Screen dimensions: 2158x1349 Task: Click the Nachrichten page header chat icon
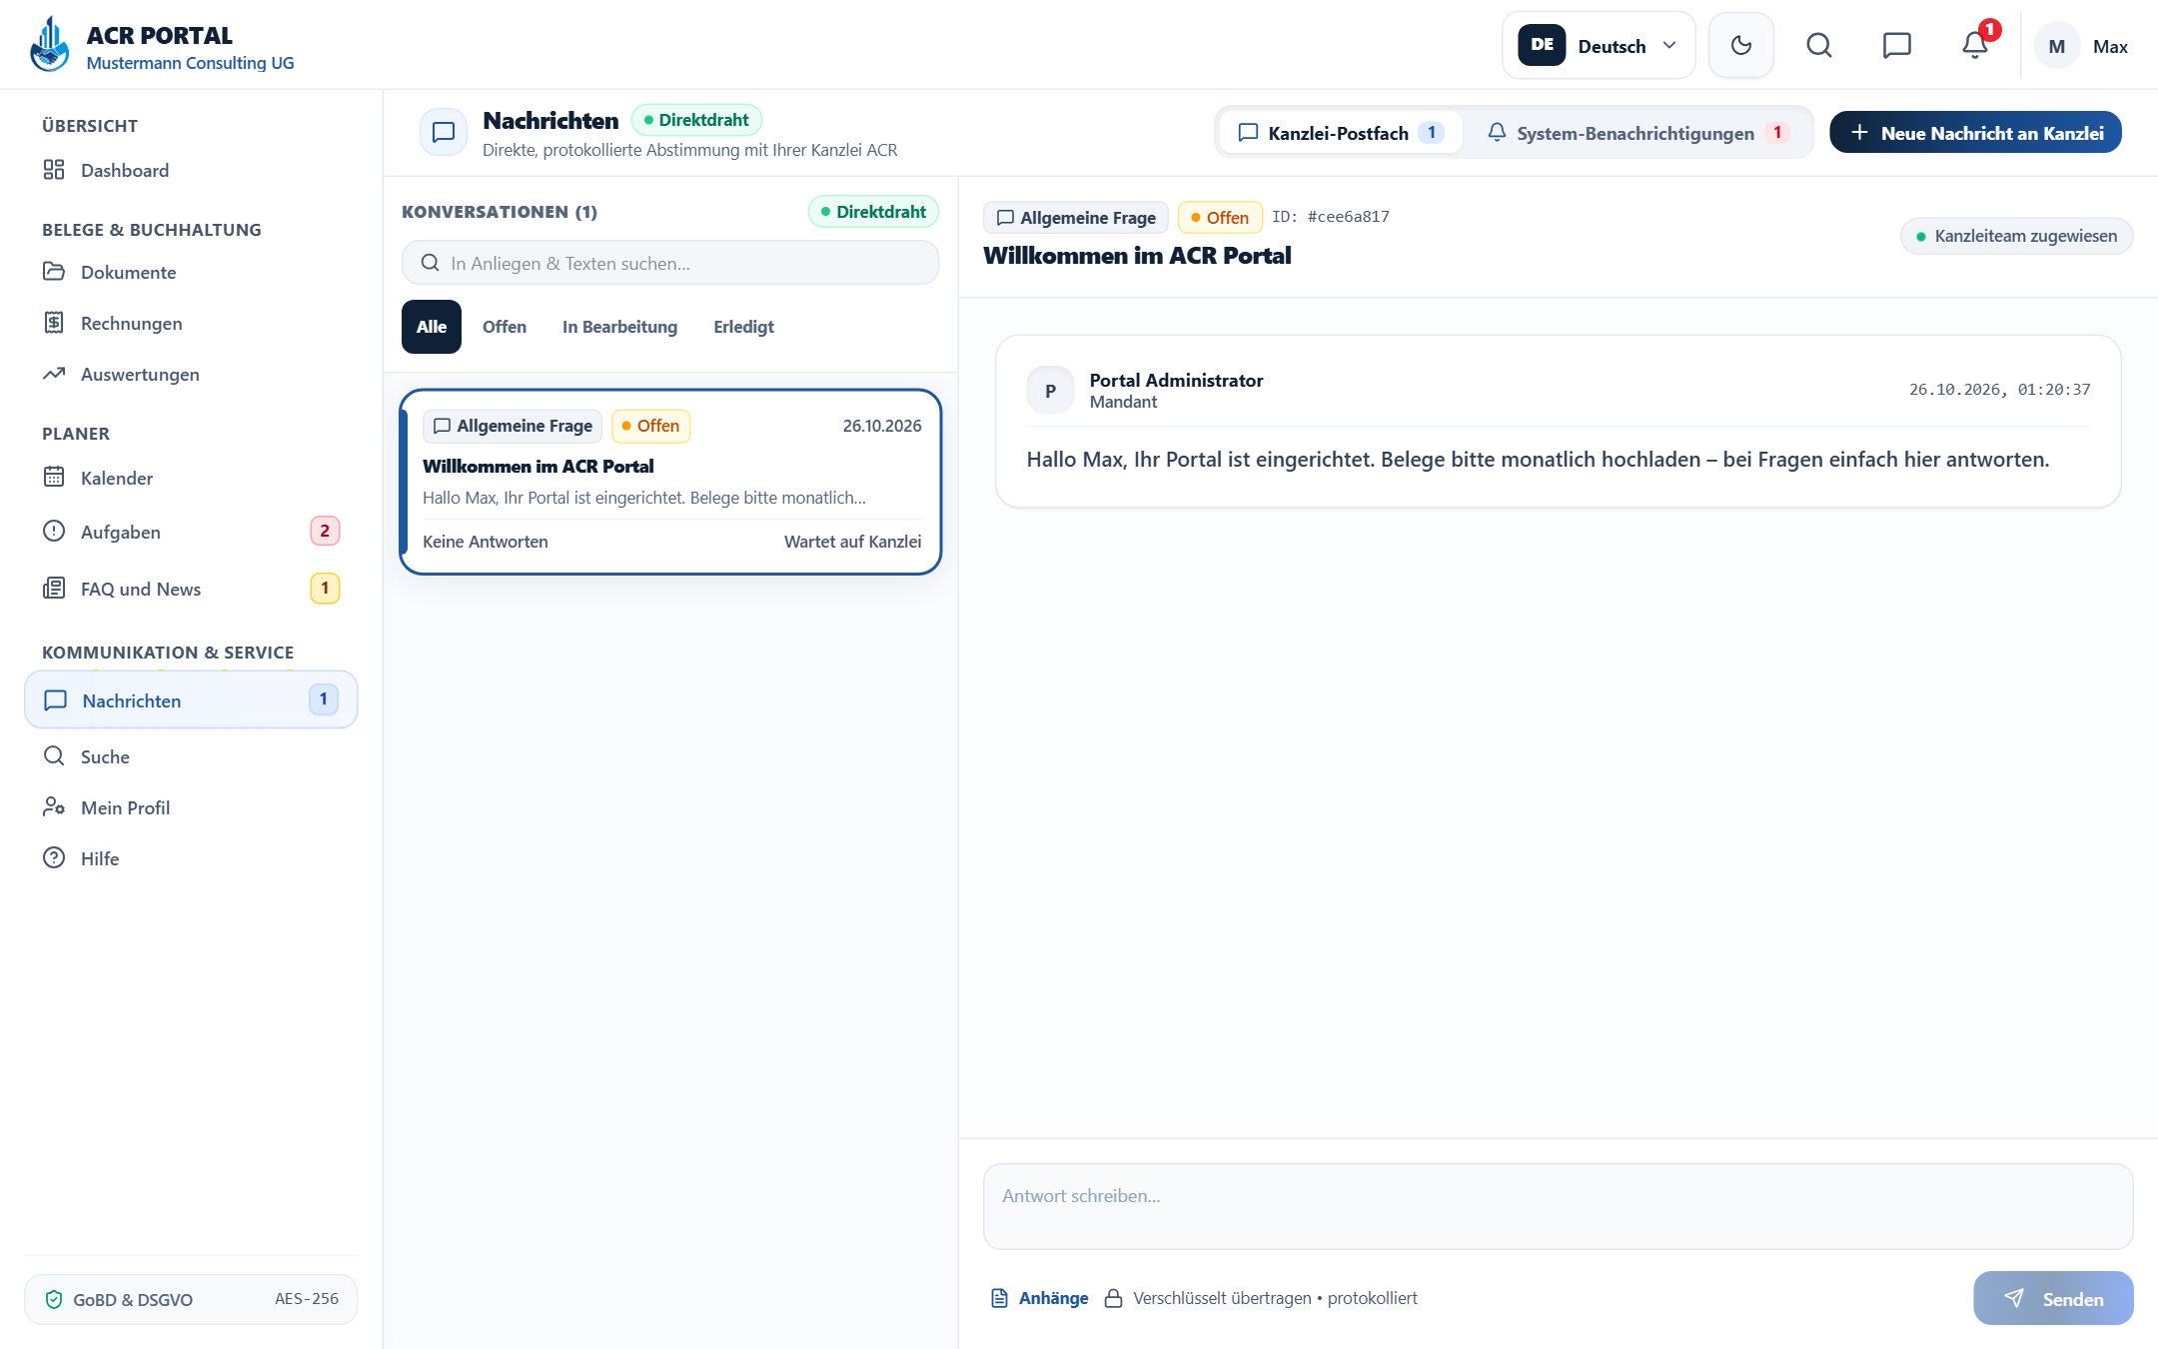(x=444, y=132)
